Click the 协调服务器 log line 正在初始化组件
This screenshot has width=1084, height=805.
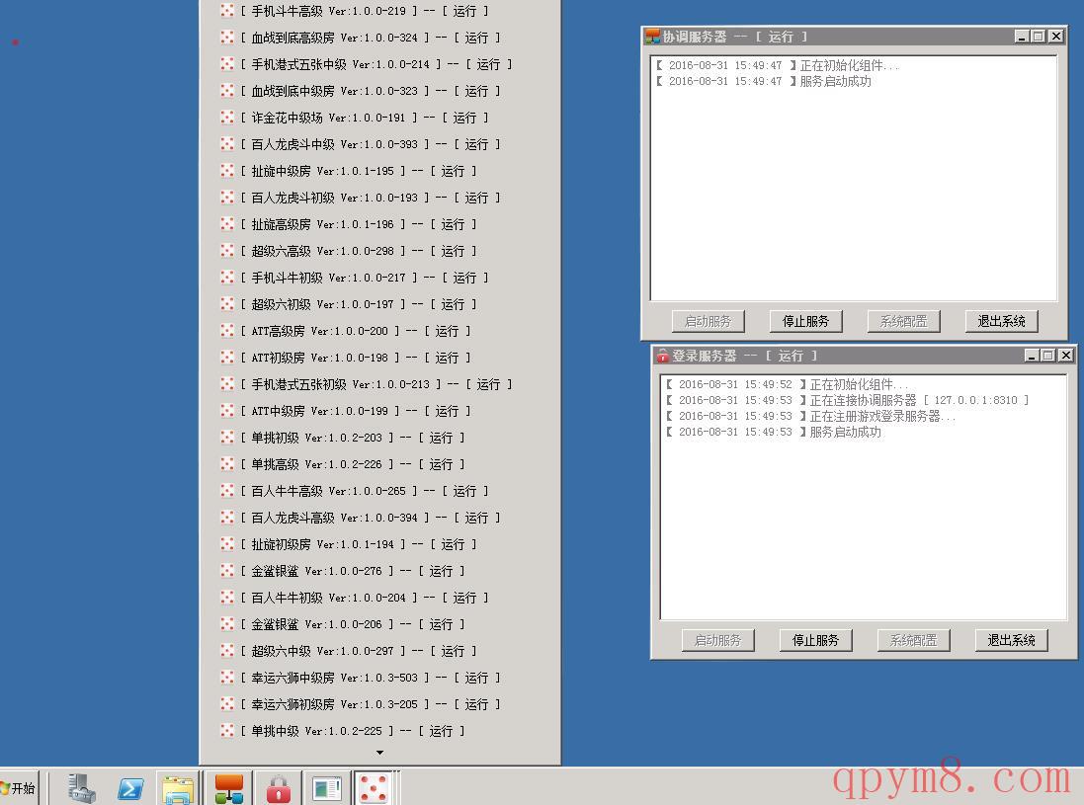(777, 65)
